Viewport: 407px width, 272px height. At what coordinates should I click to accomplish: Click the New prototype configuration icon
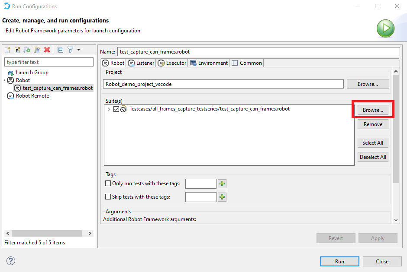pyautogui.click(x=17, y=50)
